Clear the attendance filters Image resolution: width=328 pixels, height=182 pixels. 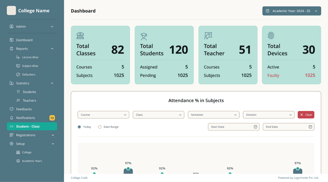(306, 115)
